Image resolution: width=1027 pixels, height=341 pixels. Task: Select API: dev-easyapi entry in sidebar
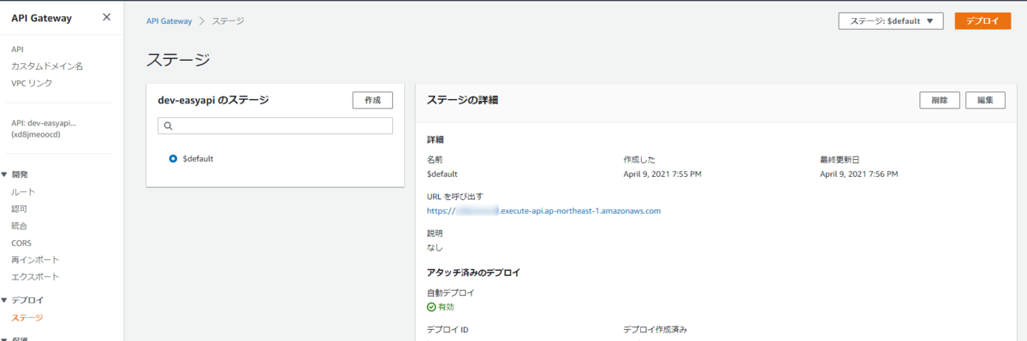point(44,128)
